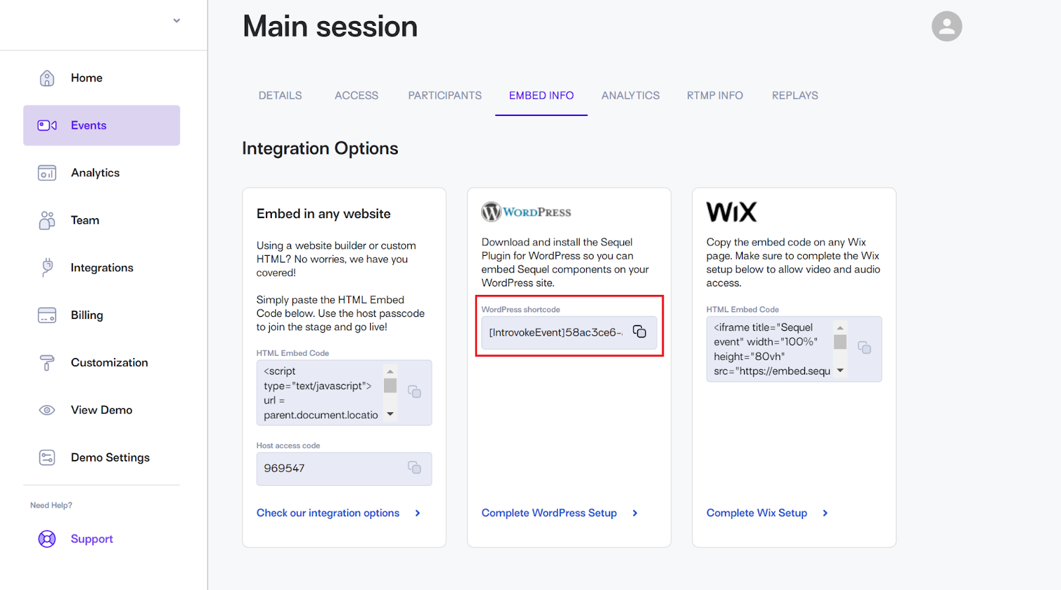Copy the Wix HTML embed code

(x=864, y=347)
